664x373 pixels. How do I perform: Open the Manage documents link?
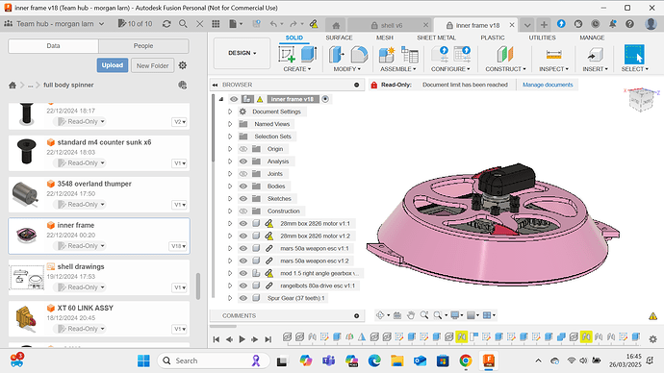coord(548,85)
